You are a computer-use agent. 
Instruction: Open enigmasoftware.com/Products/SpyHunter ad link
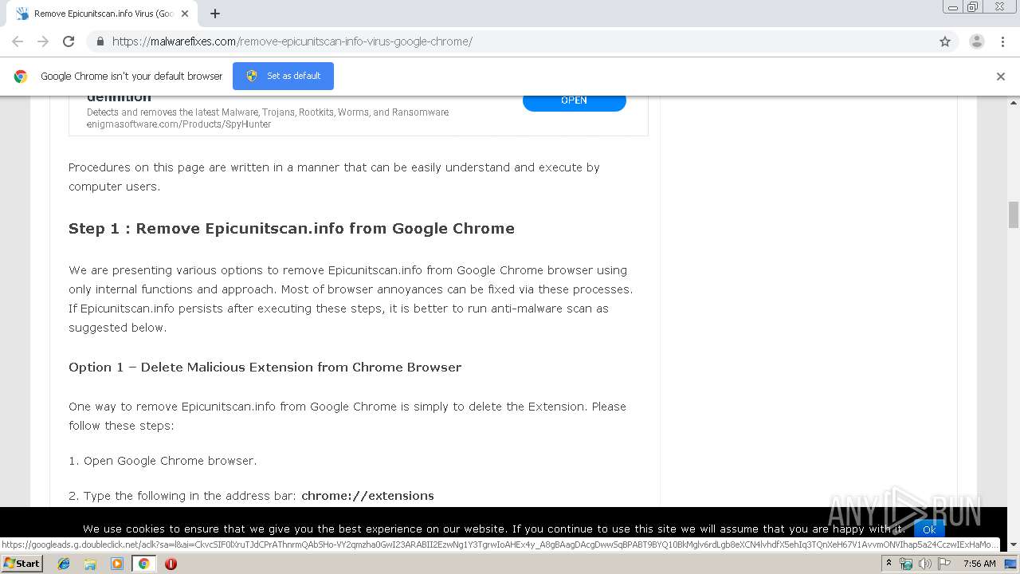point(178,124)
